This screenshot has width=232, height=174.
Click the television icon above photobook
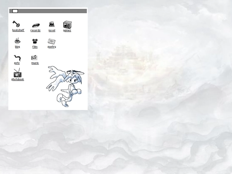(x=18, y=73)
